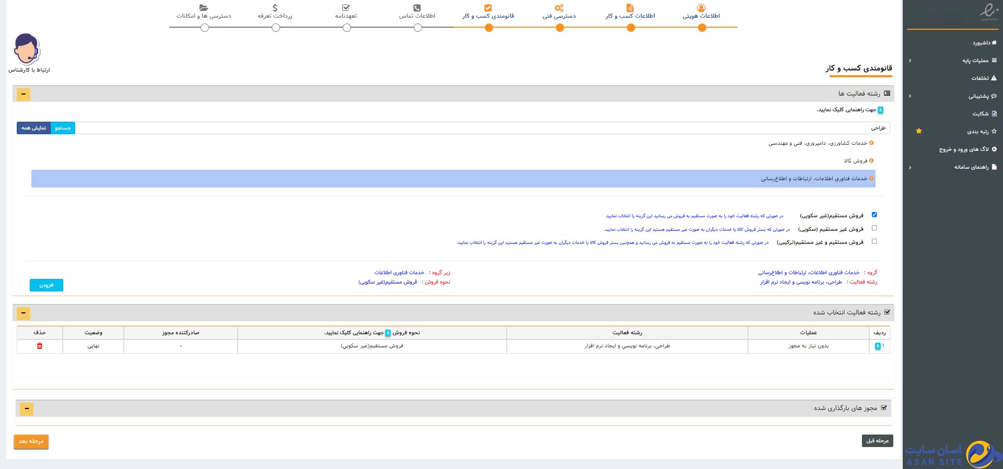Viewport: 1003px width, 469px height.
Task: Click the orange مرحله بعد button
Action: coord(31,441)
